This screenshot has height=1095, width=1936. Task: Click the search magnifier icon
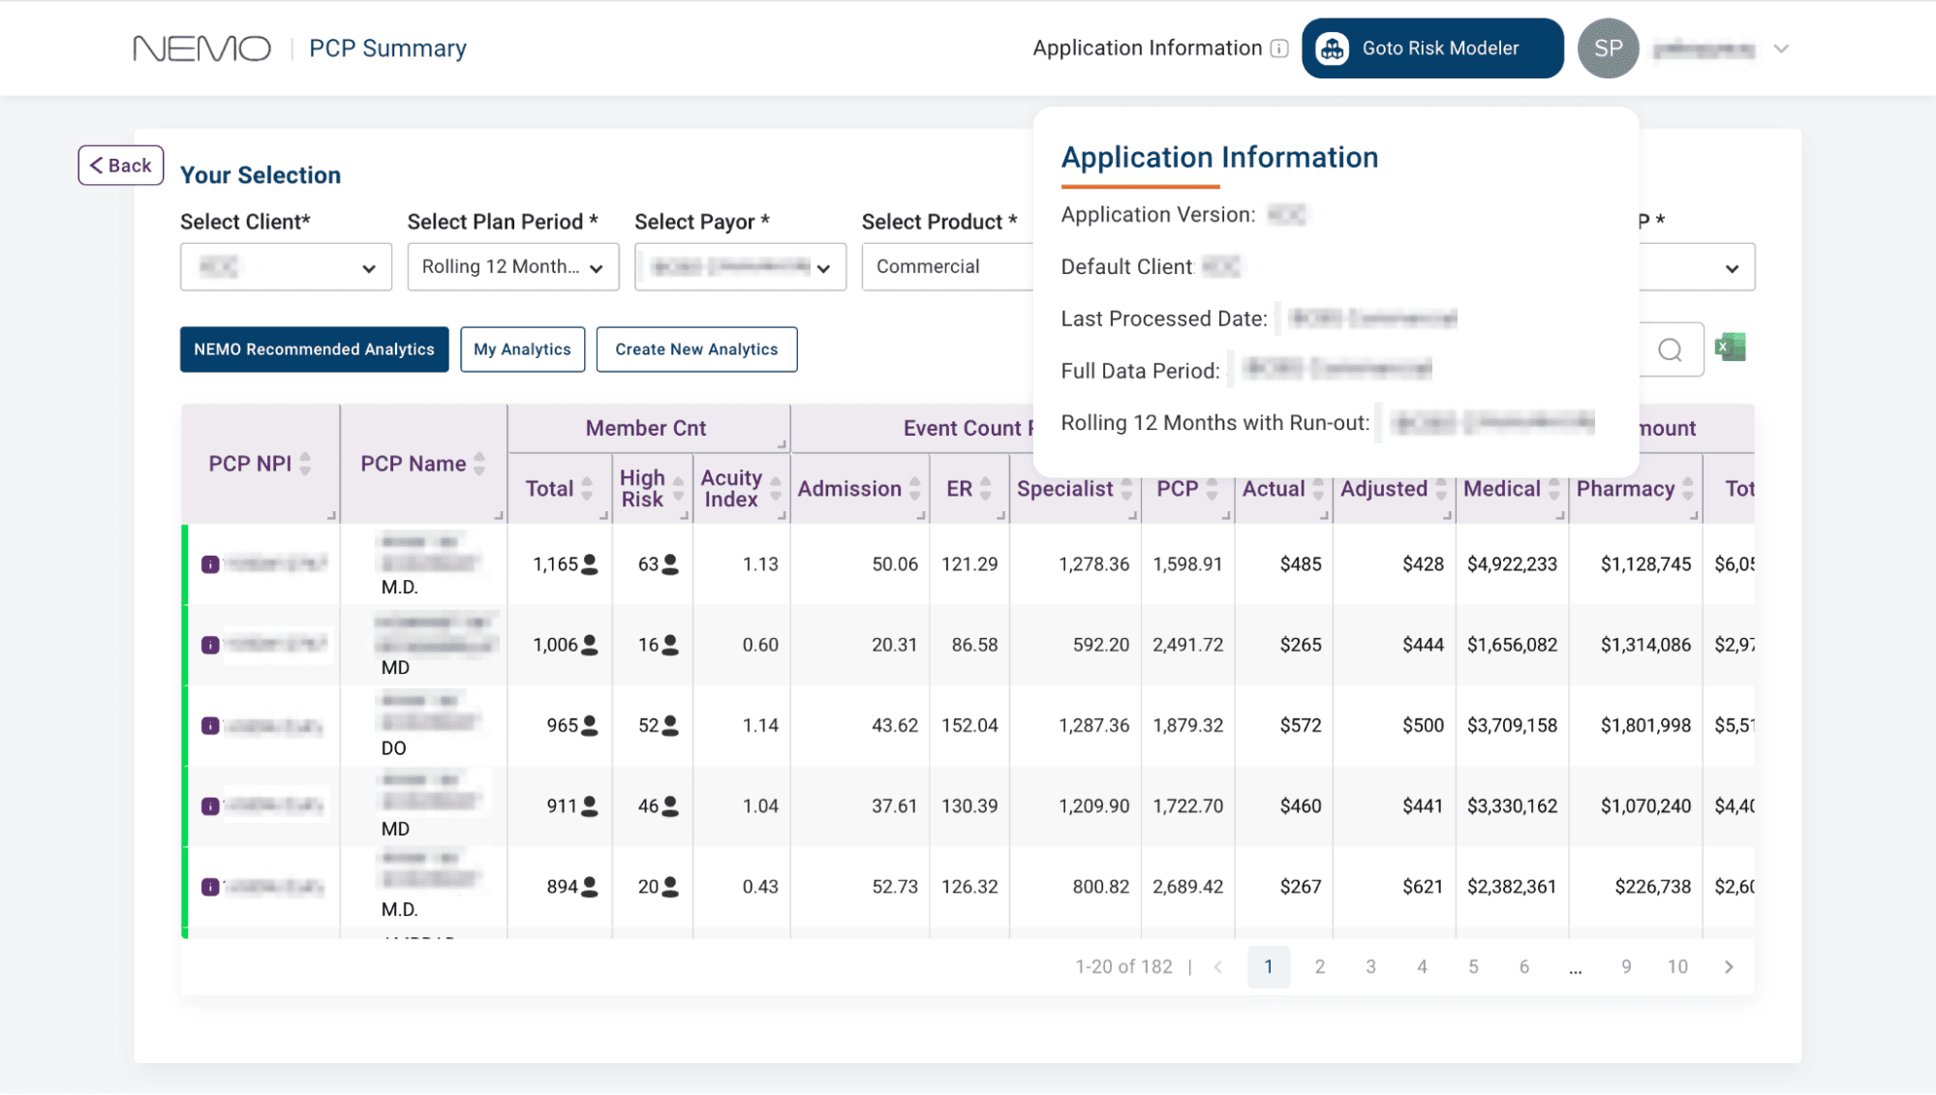pyautogui.click(x=1670, y=350)
